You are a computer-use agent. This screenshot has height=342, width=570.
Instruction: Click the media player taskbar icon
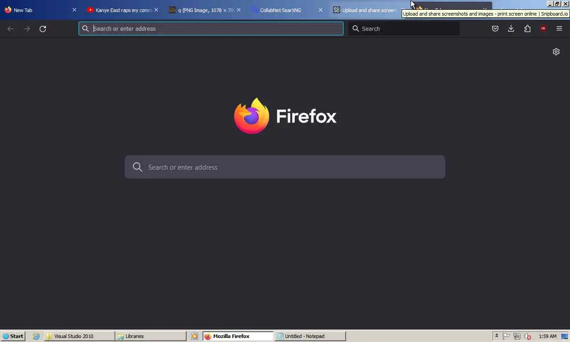click(195, 336)
